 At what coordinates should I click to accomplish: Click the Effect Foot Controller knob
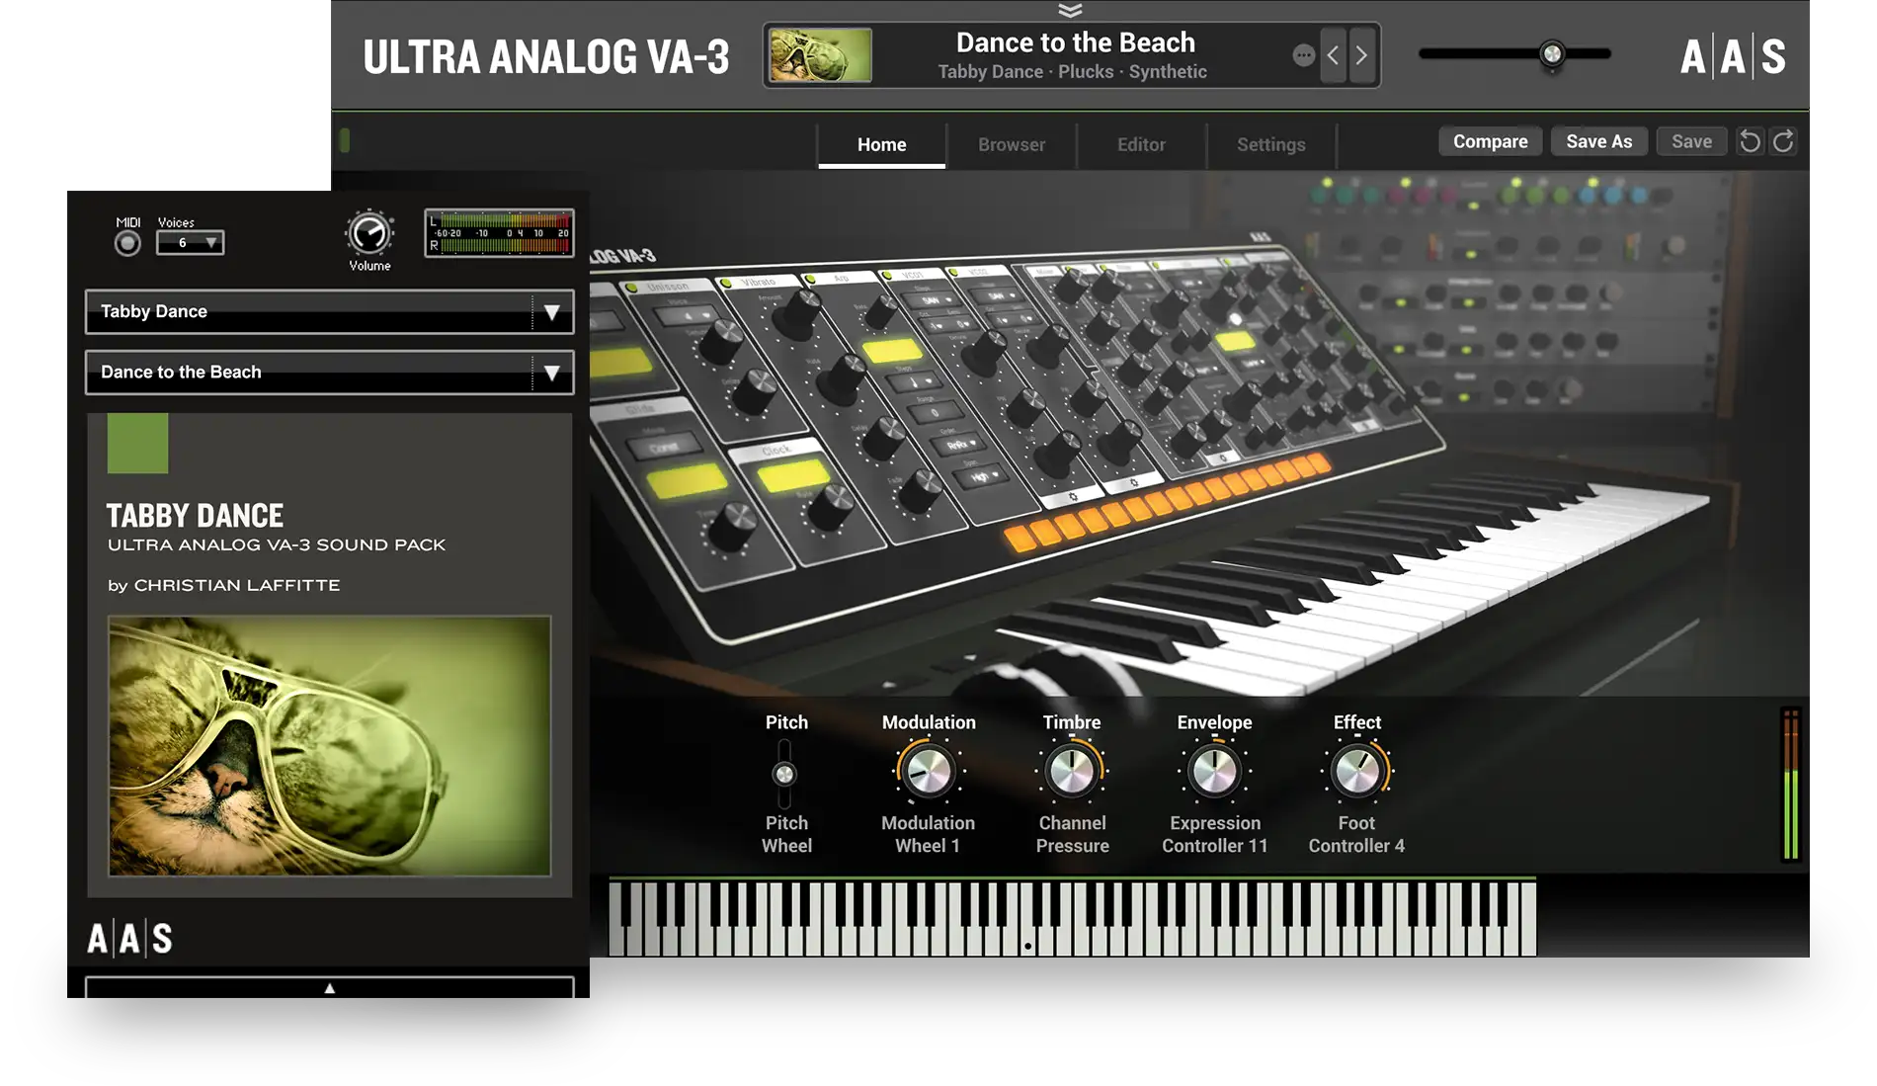1356,772
